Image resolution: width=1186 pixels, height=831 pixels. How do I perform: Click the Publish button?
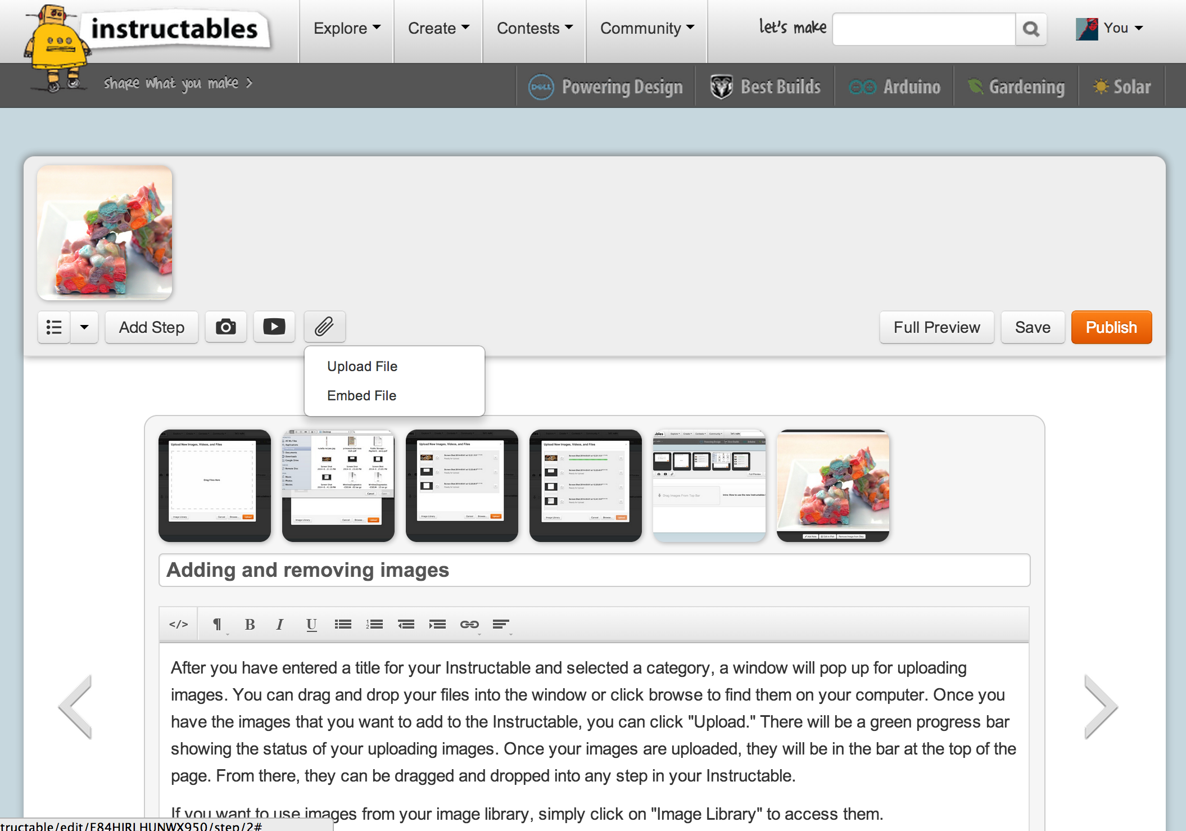coord(1111,327)
